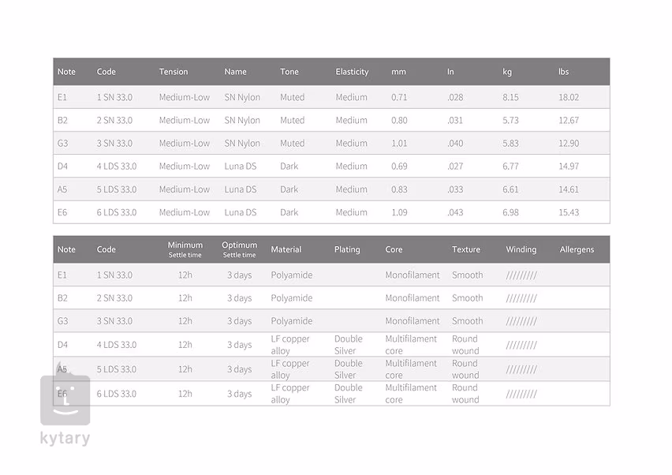The width and height of the screenshot is (672, 475).
Task: Click the winding pattern symbol for 6 LDS 33.0
Action: [x=521, y=394]
